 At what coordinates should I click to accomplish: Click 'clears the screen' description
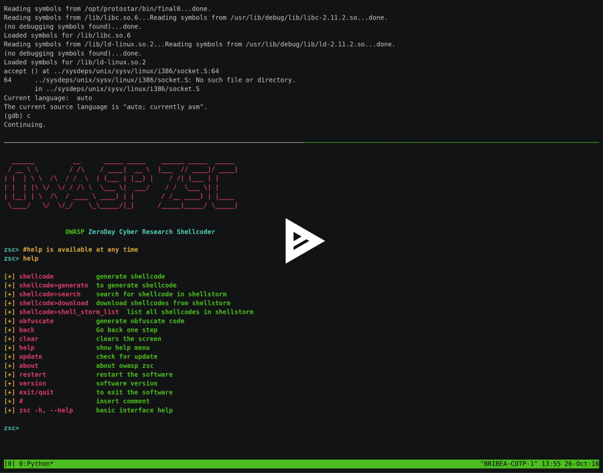tap(129, 339)
